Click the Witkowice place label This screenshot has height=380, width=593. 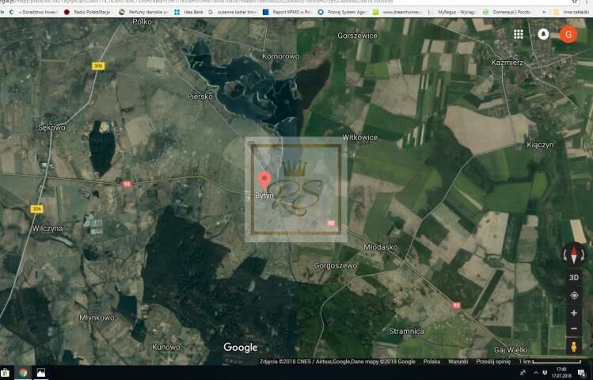point(359,138)
